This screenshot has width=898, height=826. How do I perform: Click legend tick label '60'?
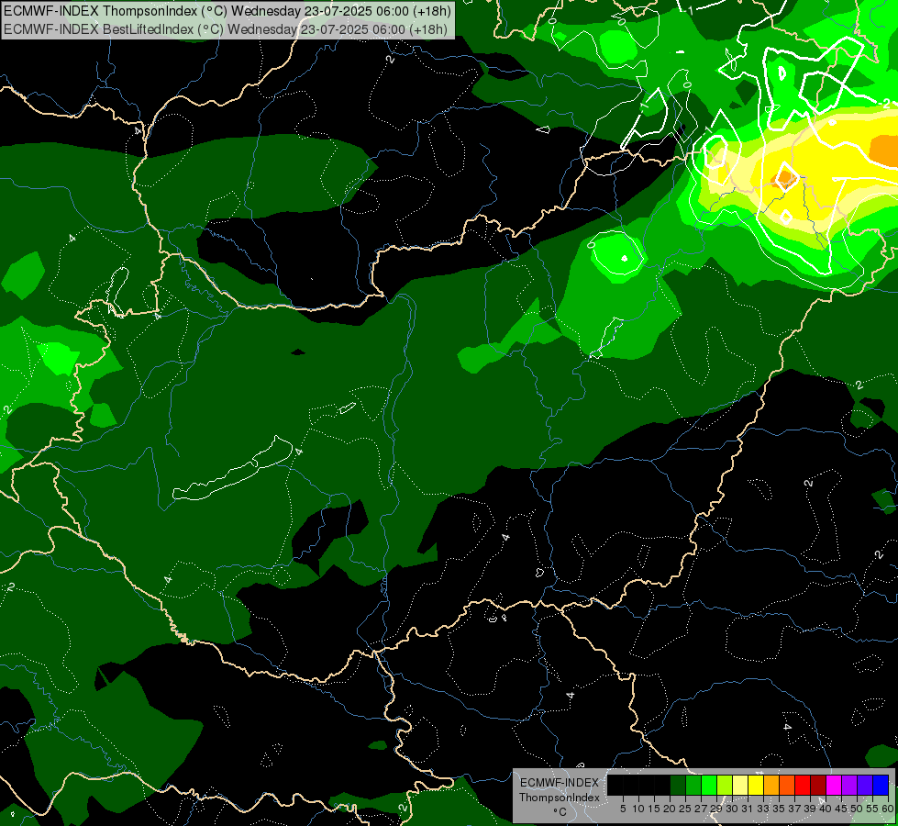point(887,809)
